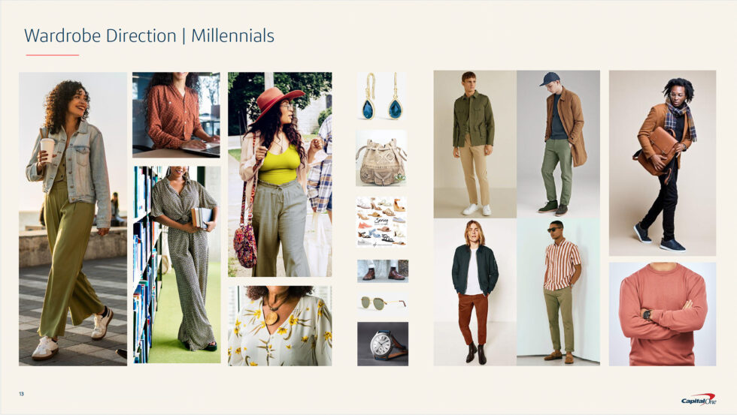Click man in striped short-sleeve shirt
Screen dimensions: 737x415
coord(558,292)
